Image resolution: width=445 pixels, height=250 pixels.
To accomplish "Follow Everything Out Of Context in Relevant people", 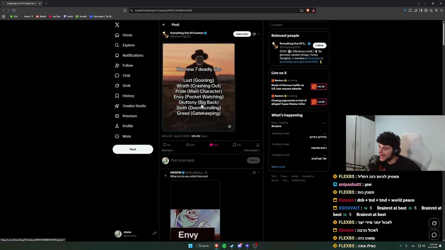I will point(319,45).
